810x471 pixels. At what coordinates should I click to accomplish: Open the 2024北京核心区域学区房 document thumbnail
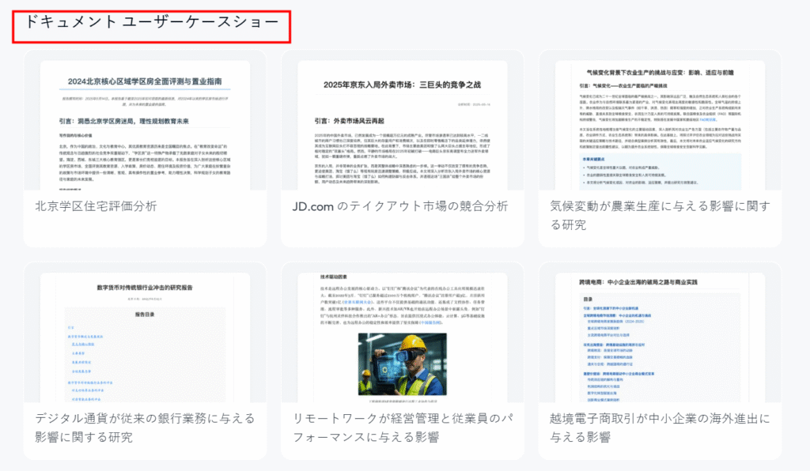pyautogui.click(x=145, y=126)
